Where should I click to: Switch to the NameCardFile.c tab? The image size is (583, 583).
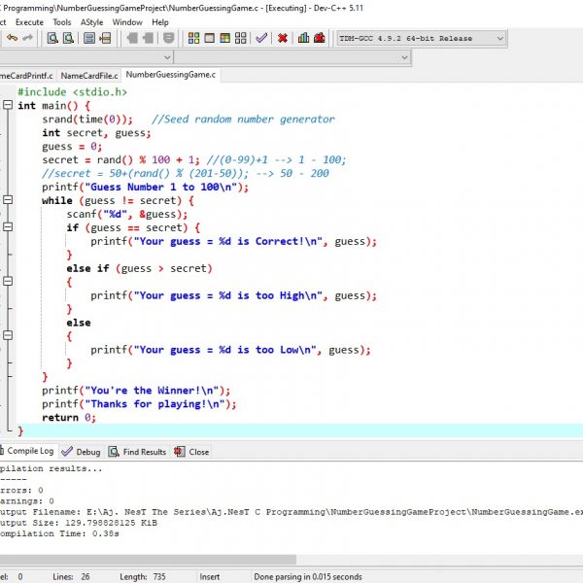pos(89,75)
